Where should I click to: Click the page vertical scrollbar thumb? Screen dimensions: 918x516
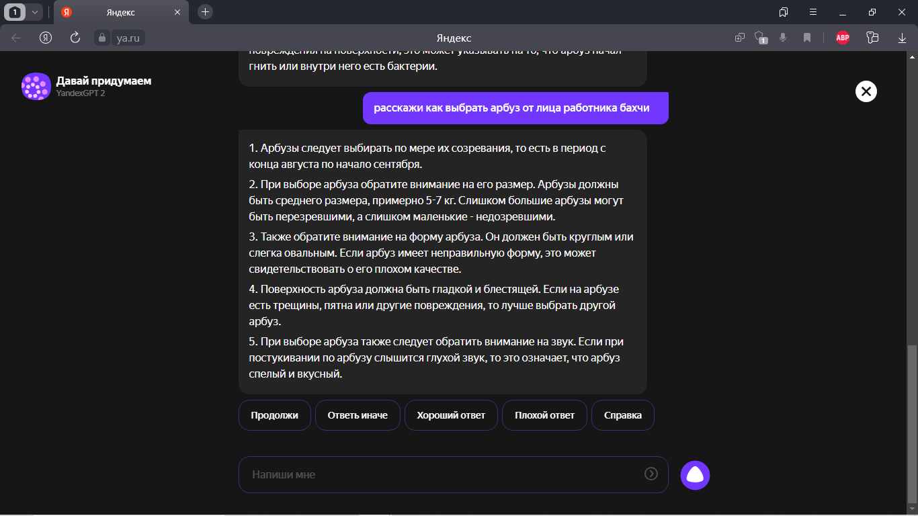coord(912,423)
